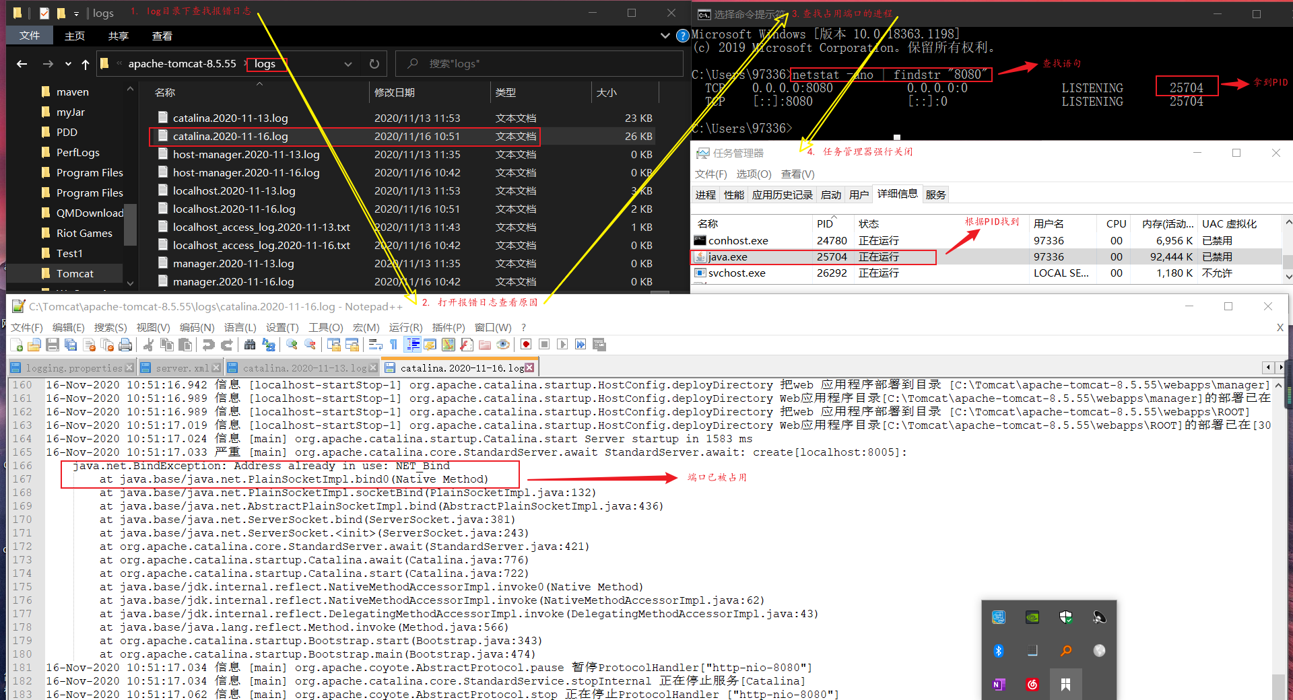Image resolution: width=1293 pixels, height=700 pixels.
Task: Click the Explorer search logs field
Action: [x=539, y=64]
